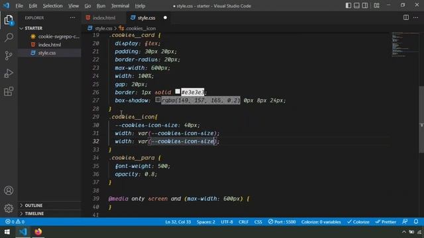424x238 pixels.
Task: Switch to the index.html editor tab
Action: point(104,18)
